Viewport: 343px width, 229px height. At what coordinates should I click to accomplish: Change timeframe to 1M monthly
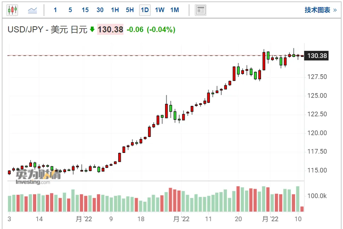pos(175,10)
